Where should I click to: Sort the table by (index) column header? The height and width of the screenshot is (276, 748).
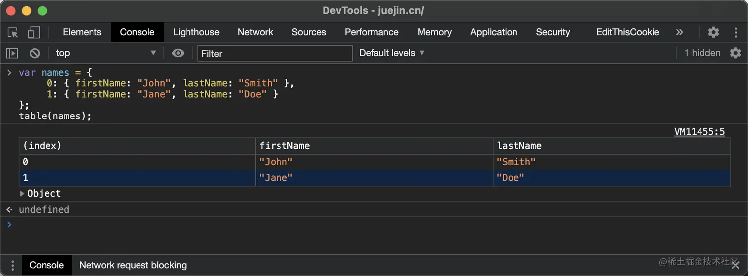tap(137, 146)
